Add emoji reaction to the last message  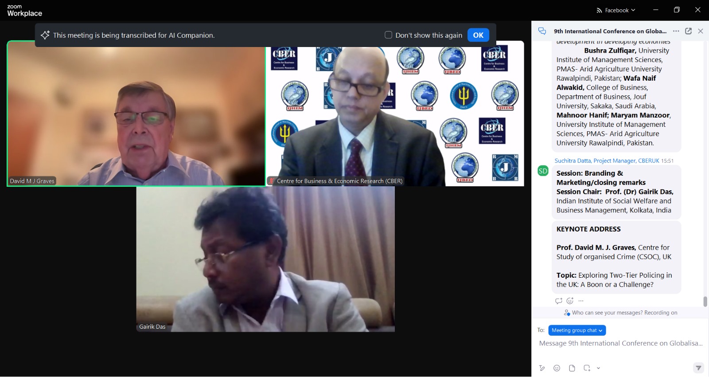coord(570,301)
